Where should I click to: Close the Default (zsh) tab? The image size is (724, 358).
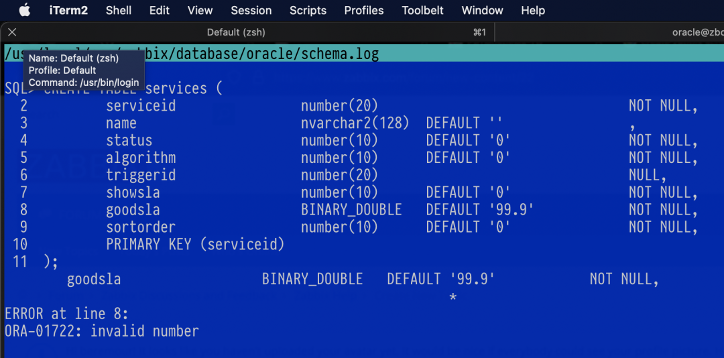click(12, 32)
